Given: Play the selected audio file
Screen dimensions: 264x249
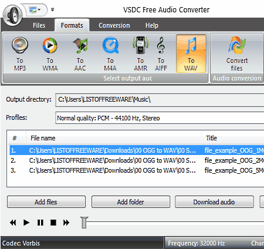Looking at the screenshot, I should [x=26, y=223].
